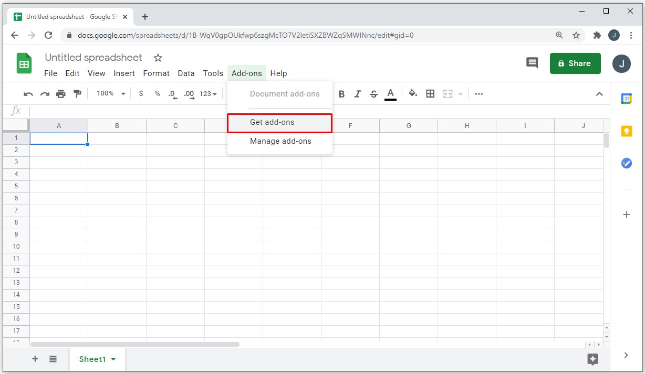Open Google Keep side panel icon

tap(626, 131)
